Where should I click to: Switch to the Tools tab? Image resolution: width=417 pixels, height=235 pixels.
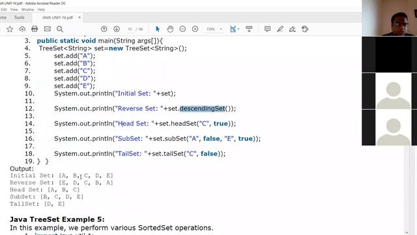pyautogui.click(x=19, y=18)
